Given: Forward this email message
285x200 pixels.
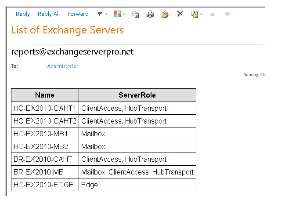Looking at the screenshot, I should [78, 14].
